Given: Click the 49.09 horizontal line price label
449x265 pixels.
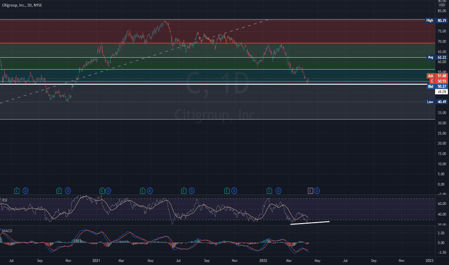Looking at the screenshot, I should [x=441, y=92].
